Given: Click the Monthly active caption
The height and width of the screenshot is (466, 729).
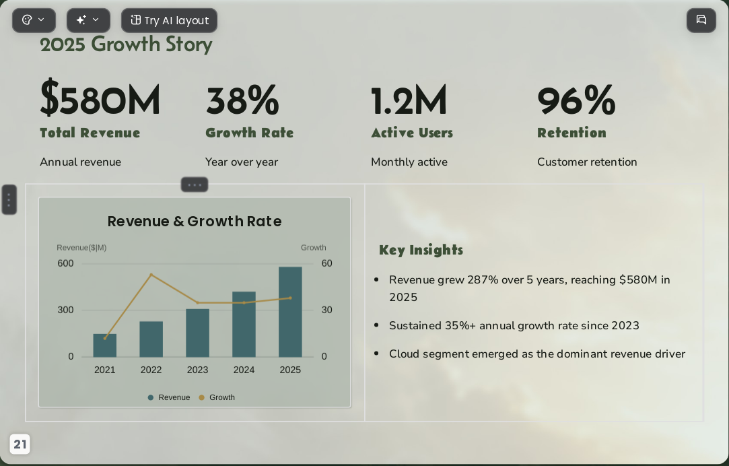Looking at the screenshot, I should tap(409, 162).
